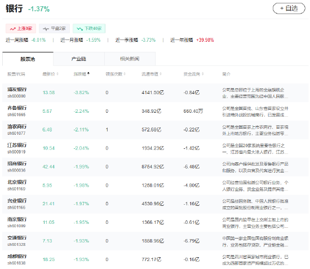Add 银行 sector via + 自选 button
This screenshot has height=269, width=310.
point(289,8)
